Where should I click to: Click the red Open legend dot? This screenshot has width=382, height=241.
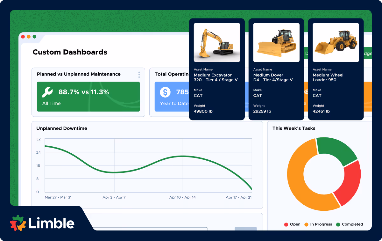coord(286,224)
